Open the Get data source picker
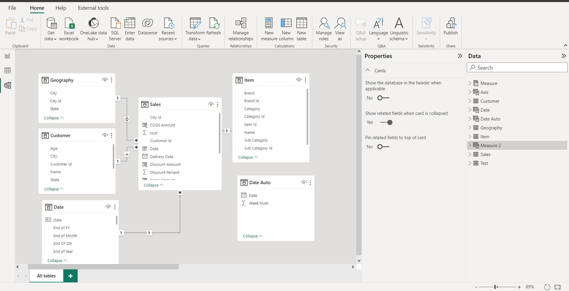Viewport: 569px width, 291px height. pyautogui.click(x=51, y=29)
